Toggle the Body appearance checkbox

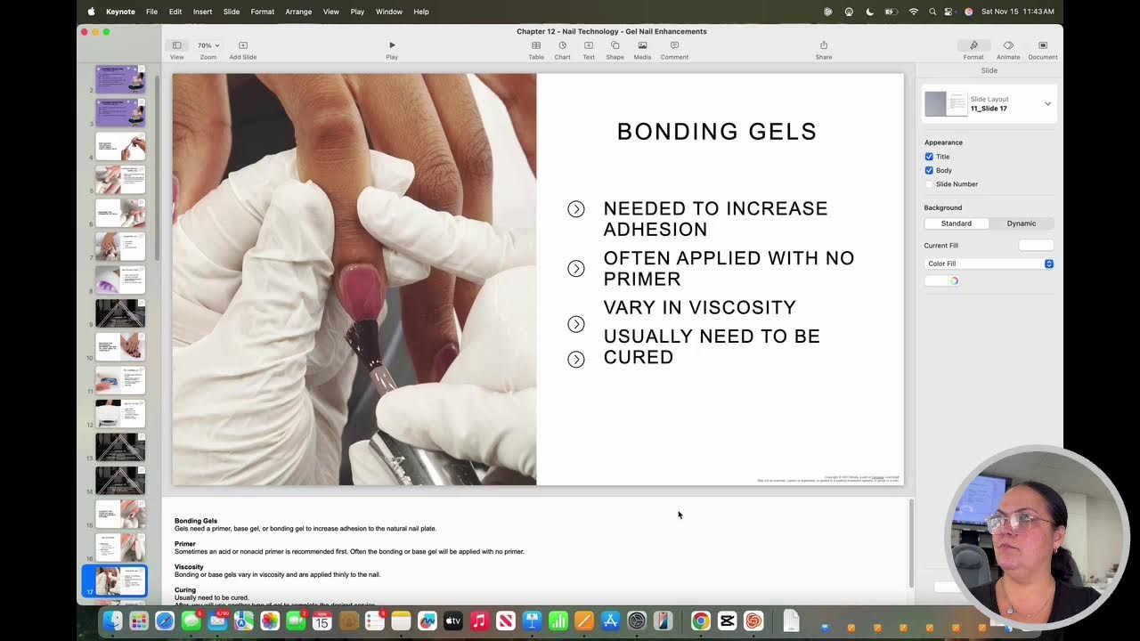929,170
